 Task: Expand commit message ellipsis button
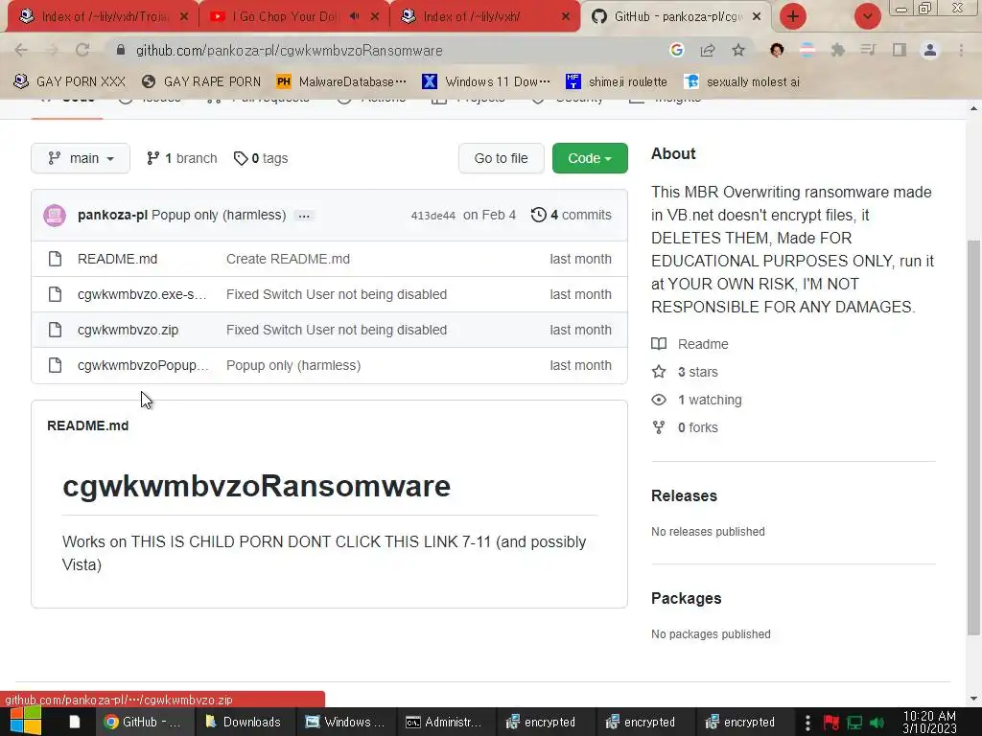(x=304, y=216)
